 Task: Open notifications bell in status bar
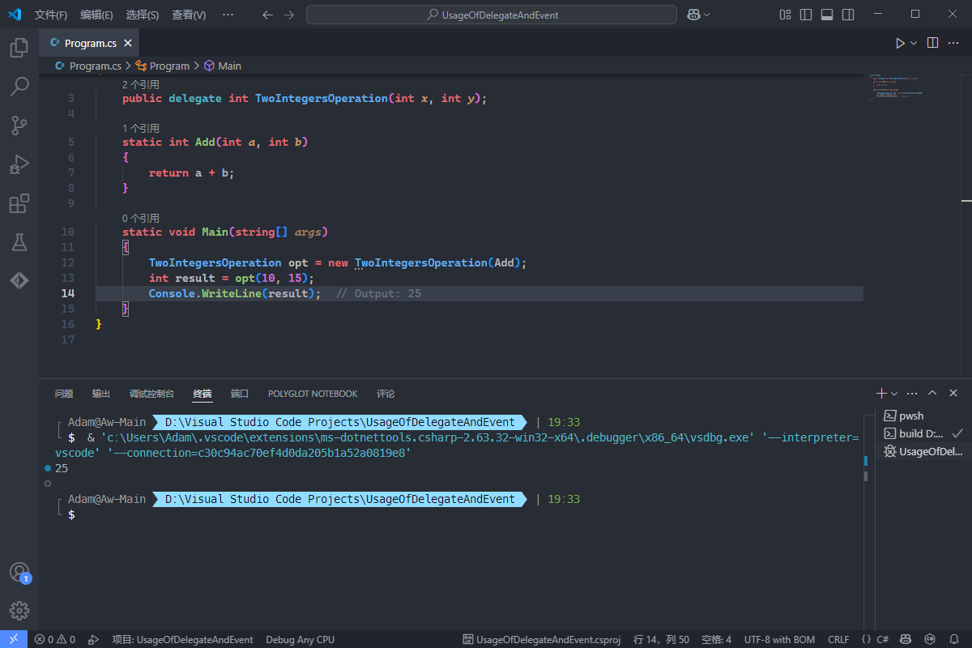[953, 639]
